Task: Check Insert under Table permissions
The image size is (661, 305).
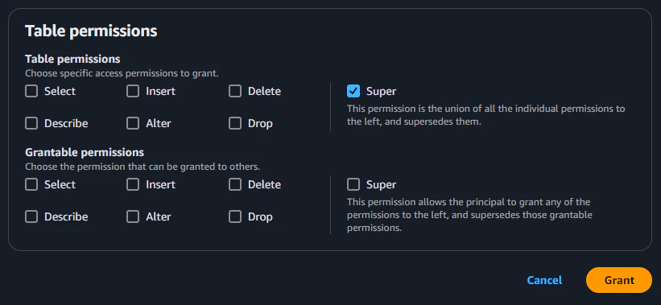Action: pos(133,91)
